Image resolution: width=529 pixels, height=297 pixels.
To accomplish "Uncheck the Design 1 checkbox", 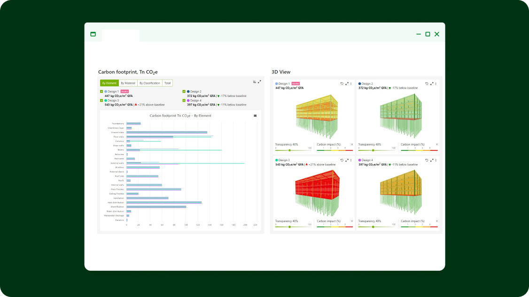I will tap(101, 92).
